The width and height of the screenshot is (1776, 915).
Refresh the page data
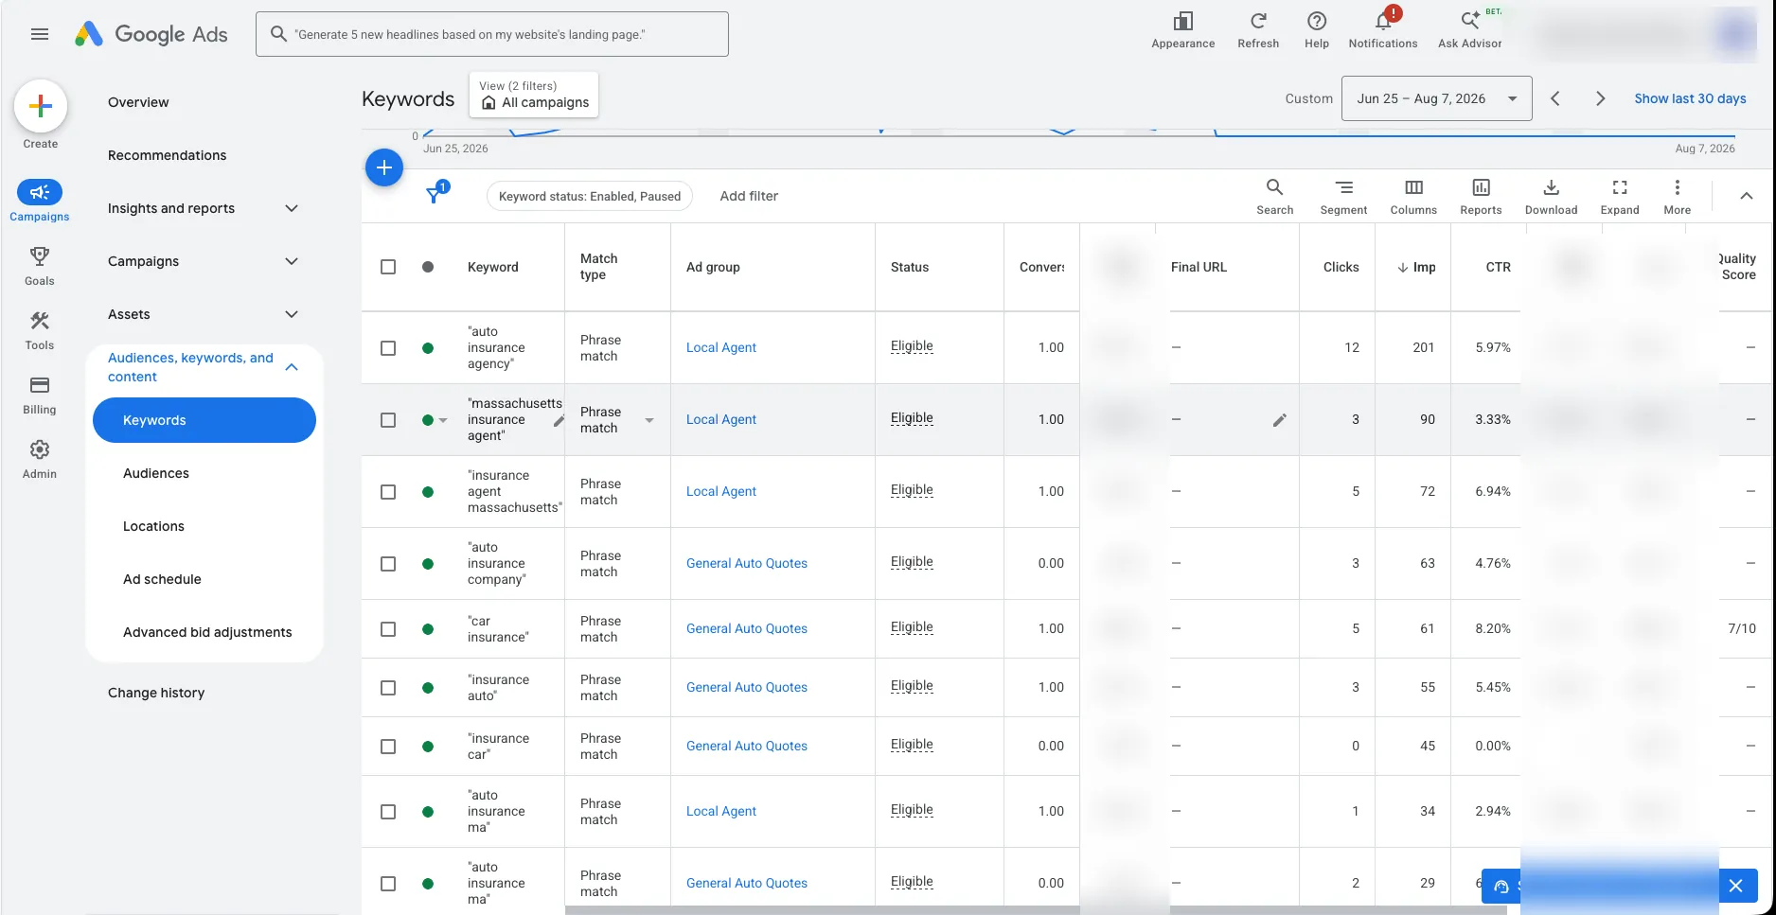click(1258, 30)
